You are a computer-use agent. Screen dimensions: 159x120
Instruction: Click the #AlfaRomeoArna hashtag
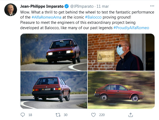tap(47, 17)
